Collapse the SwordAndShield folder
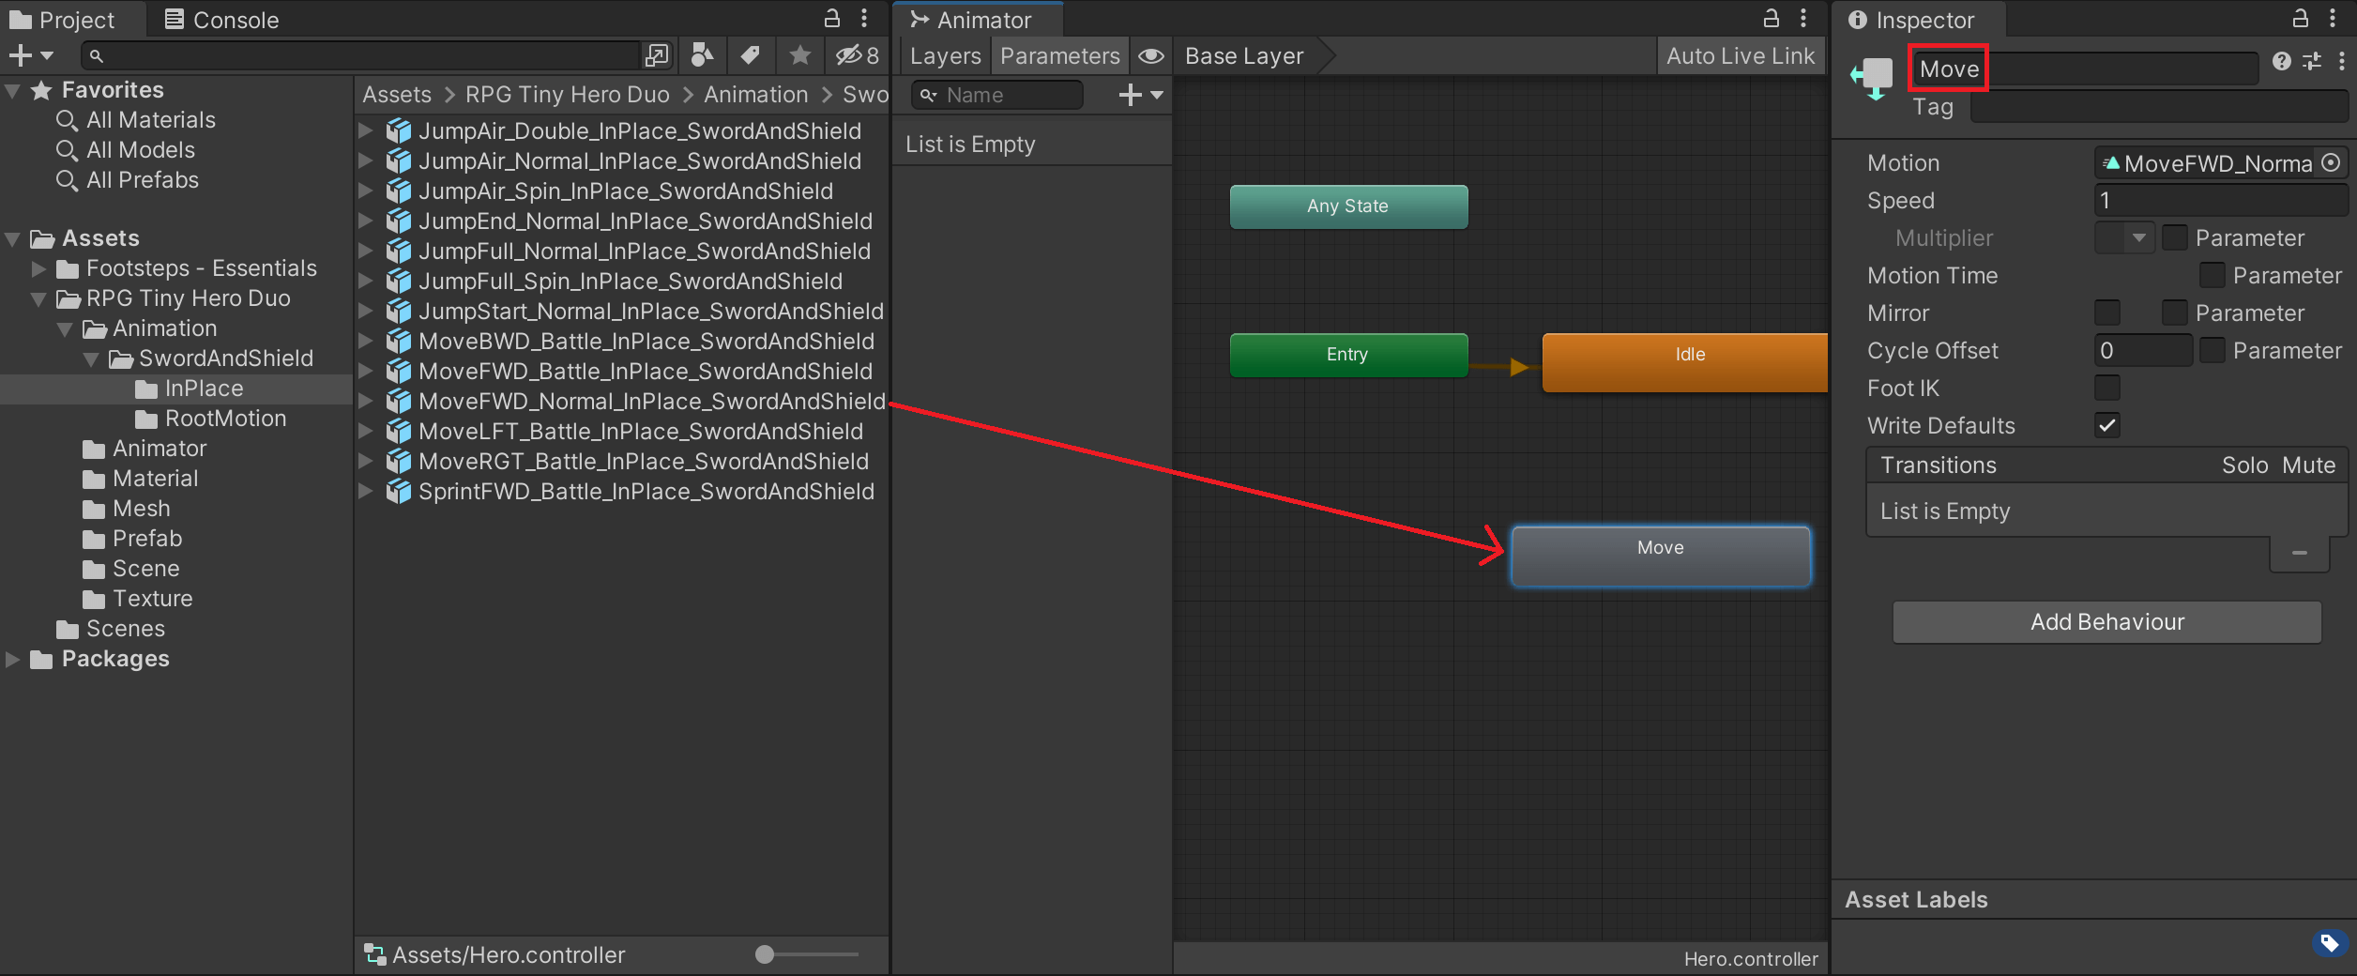 (x=92, y=358)
